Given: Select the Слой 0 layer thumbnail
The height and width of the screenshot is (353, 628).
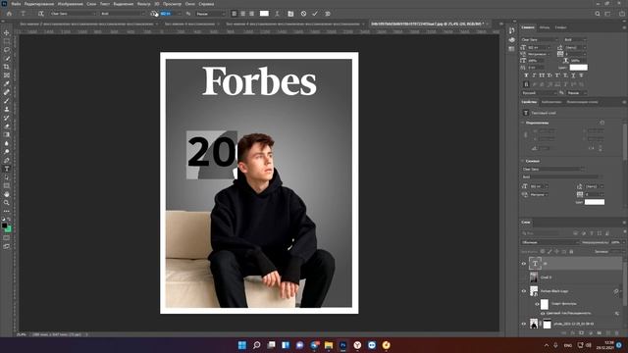Looking at the screenshot, I should pyautogui.click(x=534, y=277).
